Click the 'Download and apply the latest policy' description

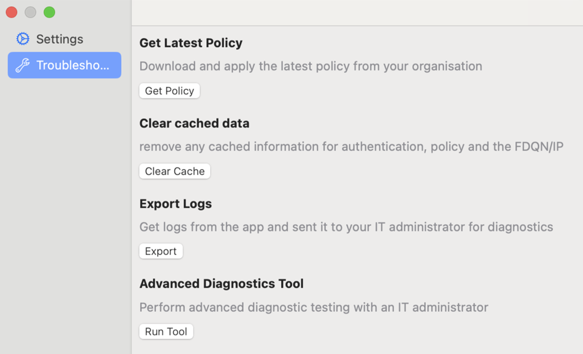pos(310,66)
